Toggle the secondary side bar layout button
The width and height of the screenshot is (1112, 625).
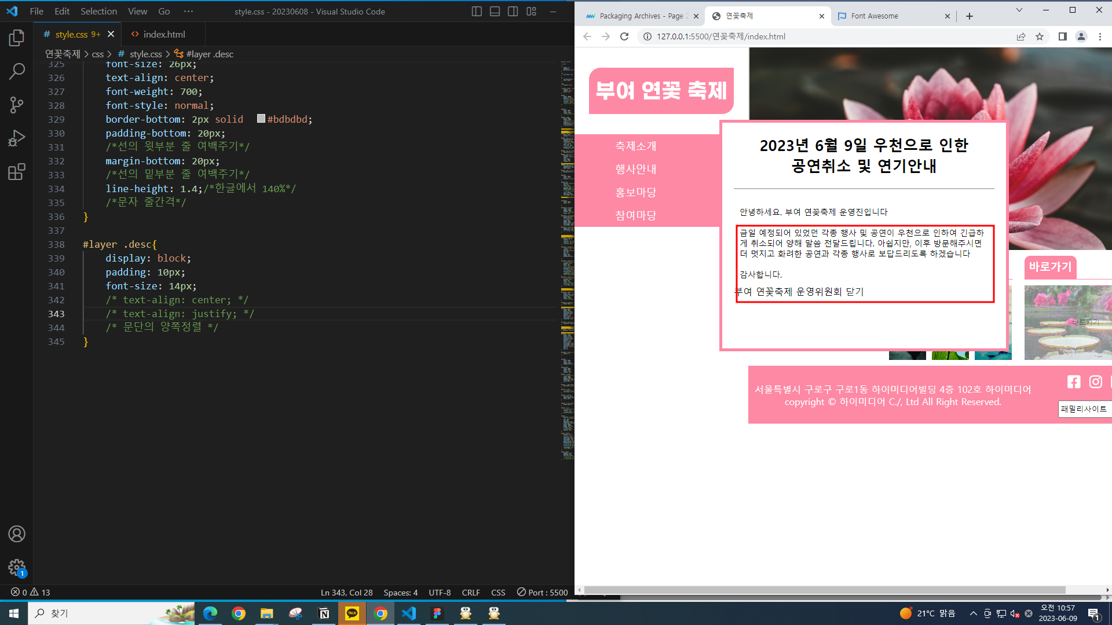tap(513, 12)
